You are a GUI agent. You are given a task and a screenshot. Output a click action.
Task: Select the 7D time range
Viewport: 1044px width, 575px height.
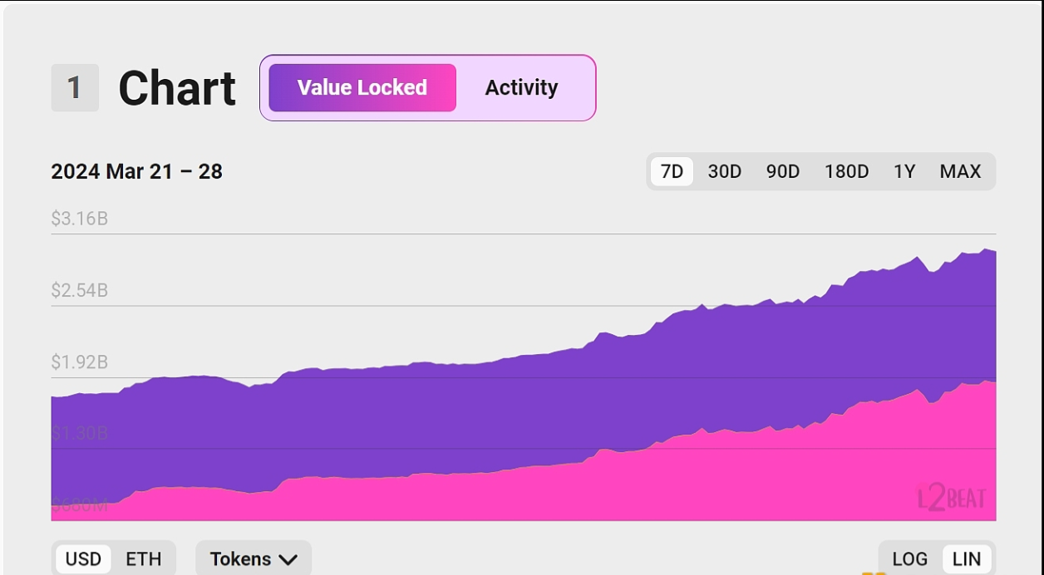672,172
